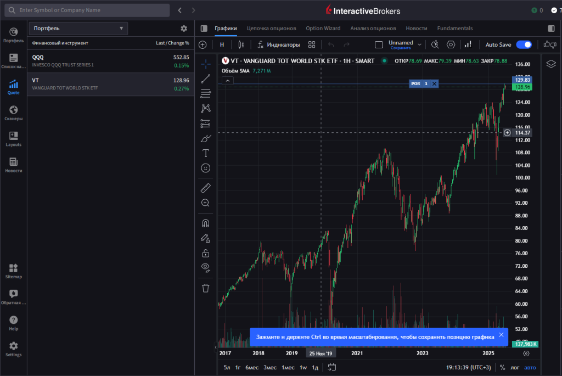Open the Сканеры sidebar section

[14, 113]
